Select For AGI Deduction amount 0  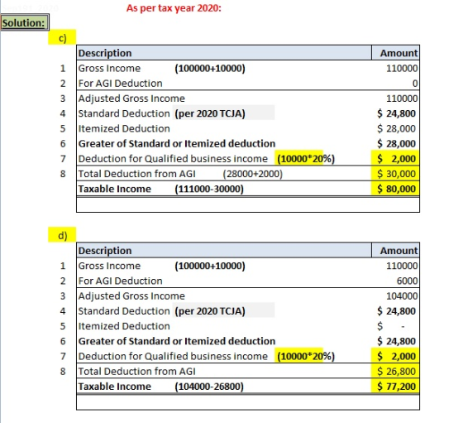415,84
